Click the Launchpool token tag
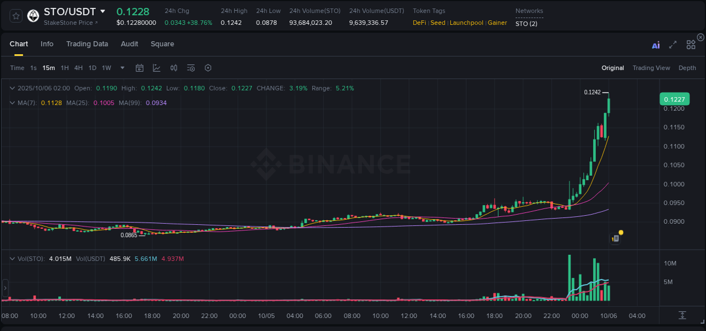706x331 pixels. (466, 23)
